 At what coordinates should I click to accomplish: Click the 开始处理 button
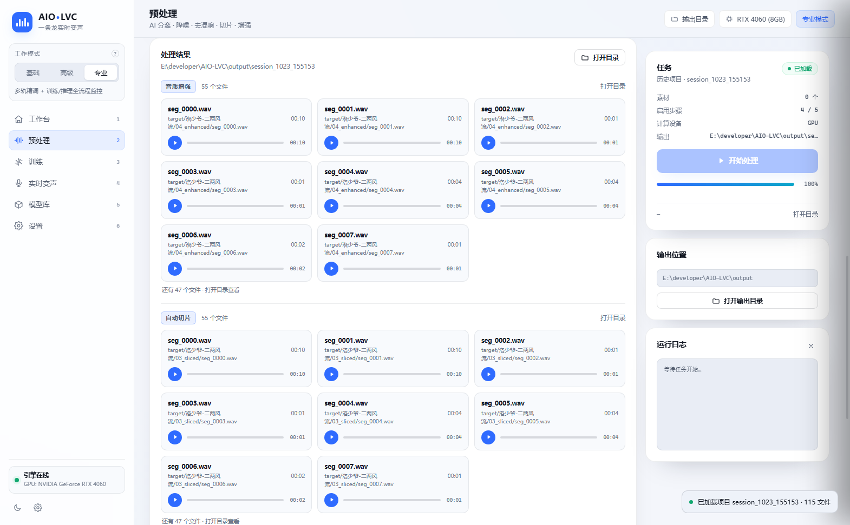(737, 161)
